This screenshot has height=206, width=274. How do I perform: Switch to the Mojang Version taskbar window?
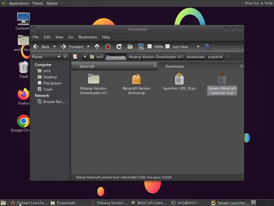click(109, 203)
